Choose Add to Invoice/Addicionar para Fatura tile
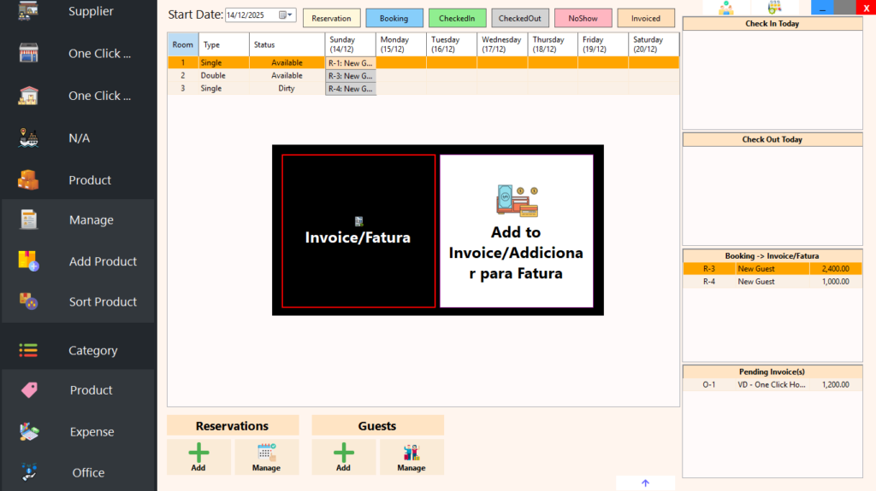Viewport: 876px width, 491px height. point(516,231)
